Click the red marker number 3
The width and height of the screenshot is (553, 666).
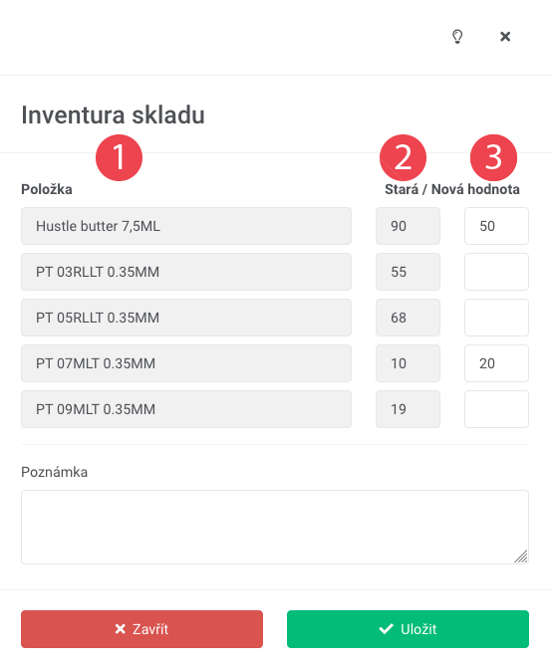tap(493, 157)
